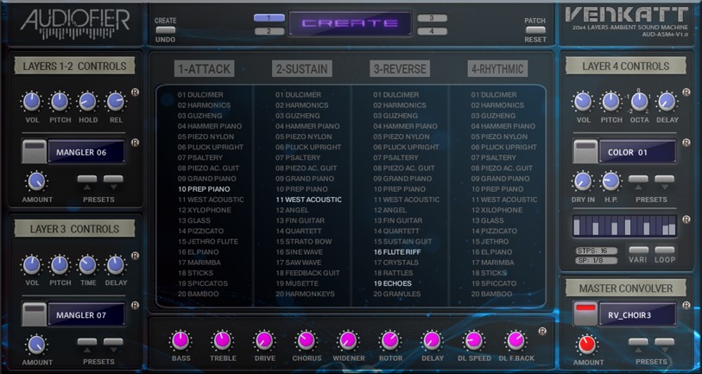Screen dimensions: 702x374
Task: Click the H.P. filter knob
Action: click(611, 181)
